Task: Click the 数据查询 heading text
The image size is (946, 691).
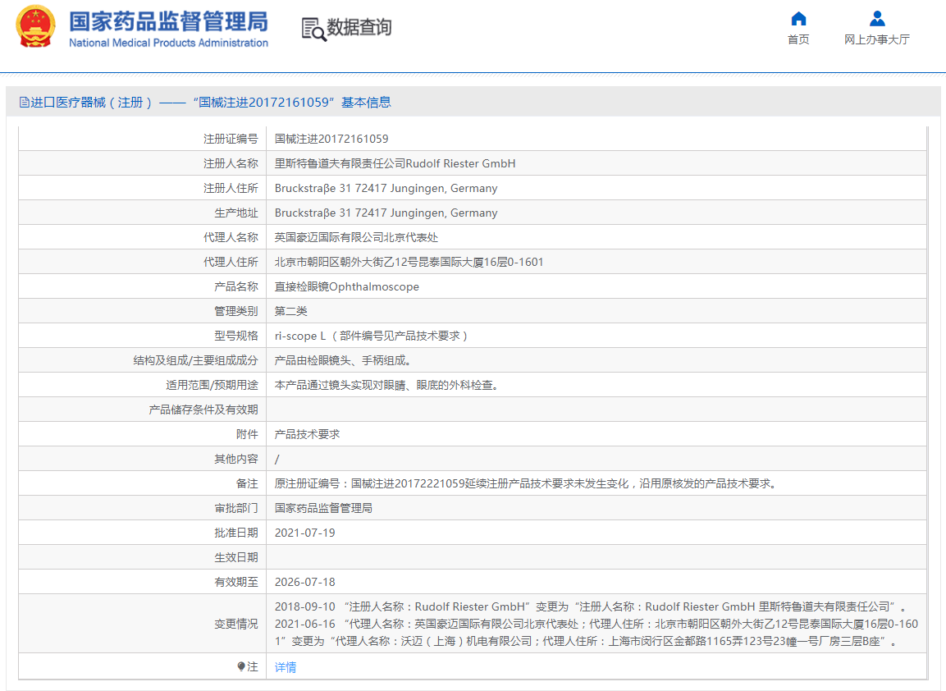Action: coord(359,27)
